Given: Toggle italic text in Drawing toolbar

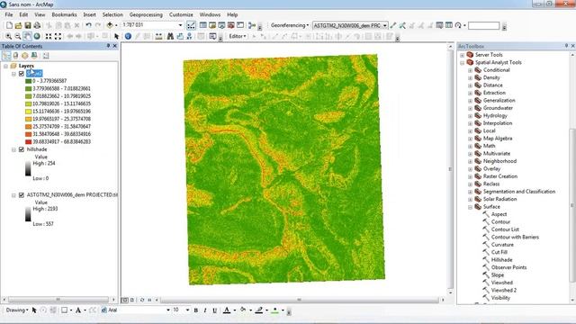Looking at the screenshot, I should (205, 310).
